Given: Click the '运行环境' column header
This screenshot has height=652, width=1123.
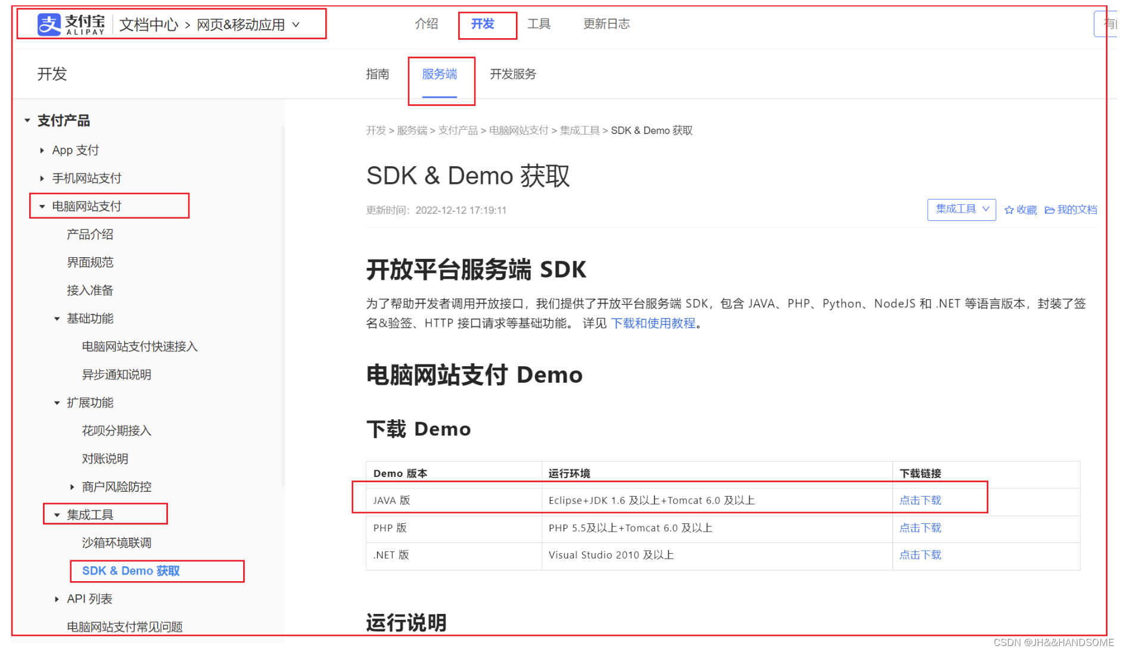Looking at the screenshot, I should click(x=717, y=473).
